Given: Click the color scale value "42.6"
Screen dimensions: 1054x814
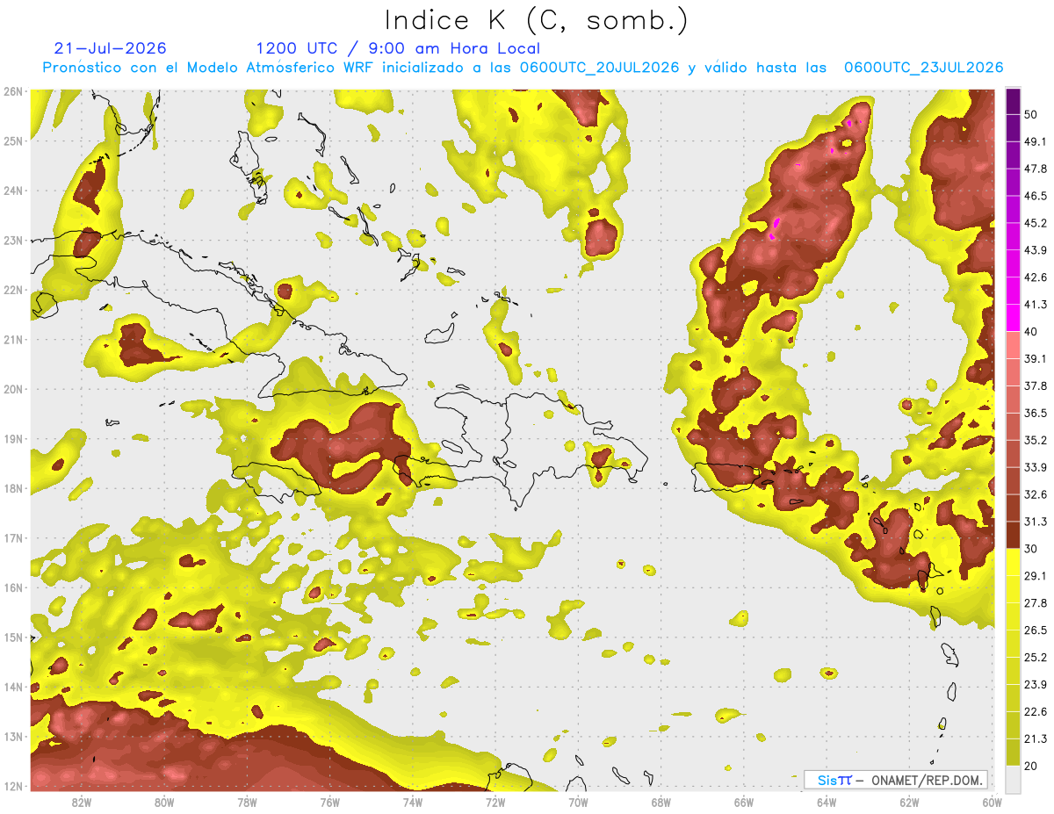Looking at the screenshot, I should [1036, 277].
